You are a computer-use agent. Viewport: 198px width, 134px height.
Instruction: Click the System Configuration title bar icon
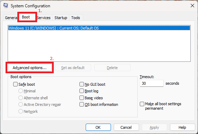click(x=6, y=6)
